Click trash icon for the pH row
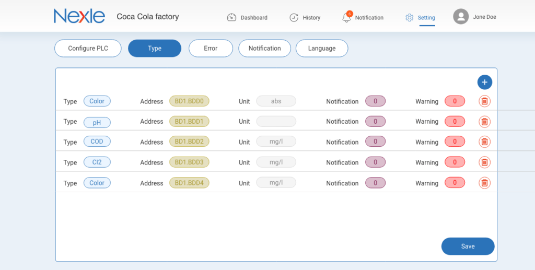The height and width of the screenshot is (270, 535). (x=484, y=122)
